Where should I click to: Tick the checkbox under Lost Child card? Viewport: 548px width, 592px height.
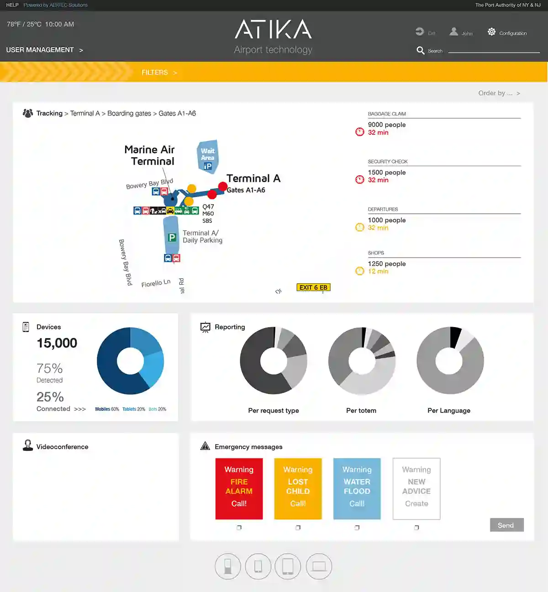click(x=298, y=528)
